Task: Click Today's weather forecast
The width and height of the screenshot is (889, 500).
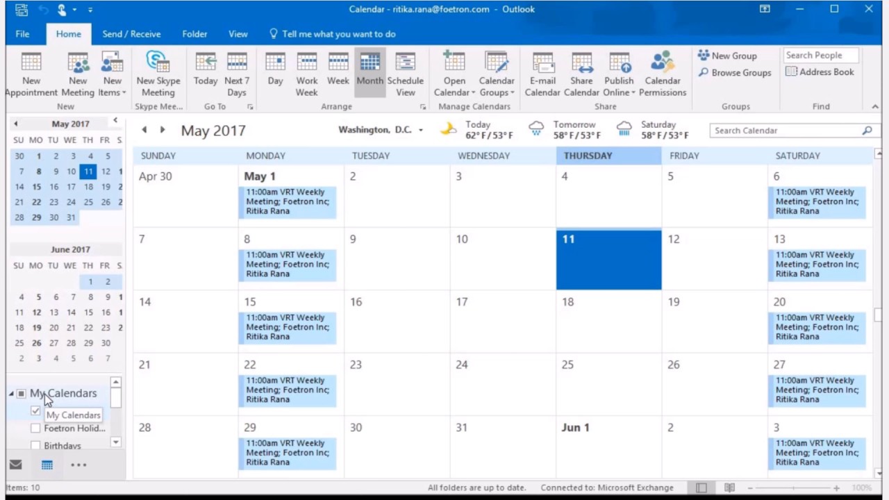Action: tap(477, 130)
